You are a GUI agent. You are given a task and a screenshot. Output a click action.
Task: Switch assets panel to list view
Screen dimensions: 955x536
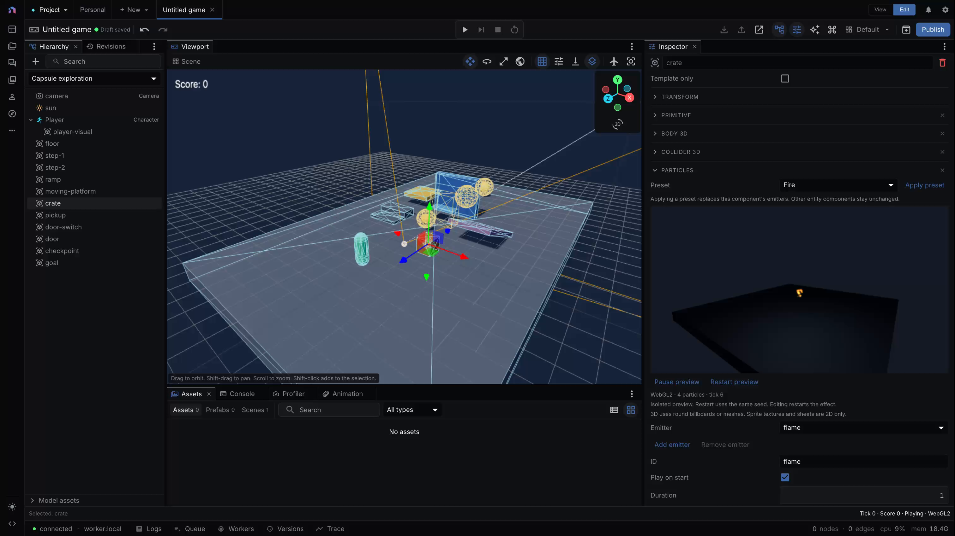pos(614,410)
